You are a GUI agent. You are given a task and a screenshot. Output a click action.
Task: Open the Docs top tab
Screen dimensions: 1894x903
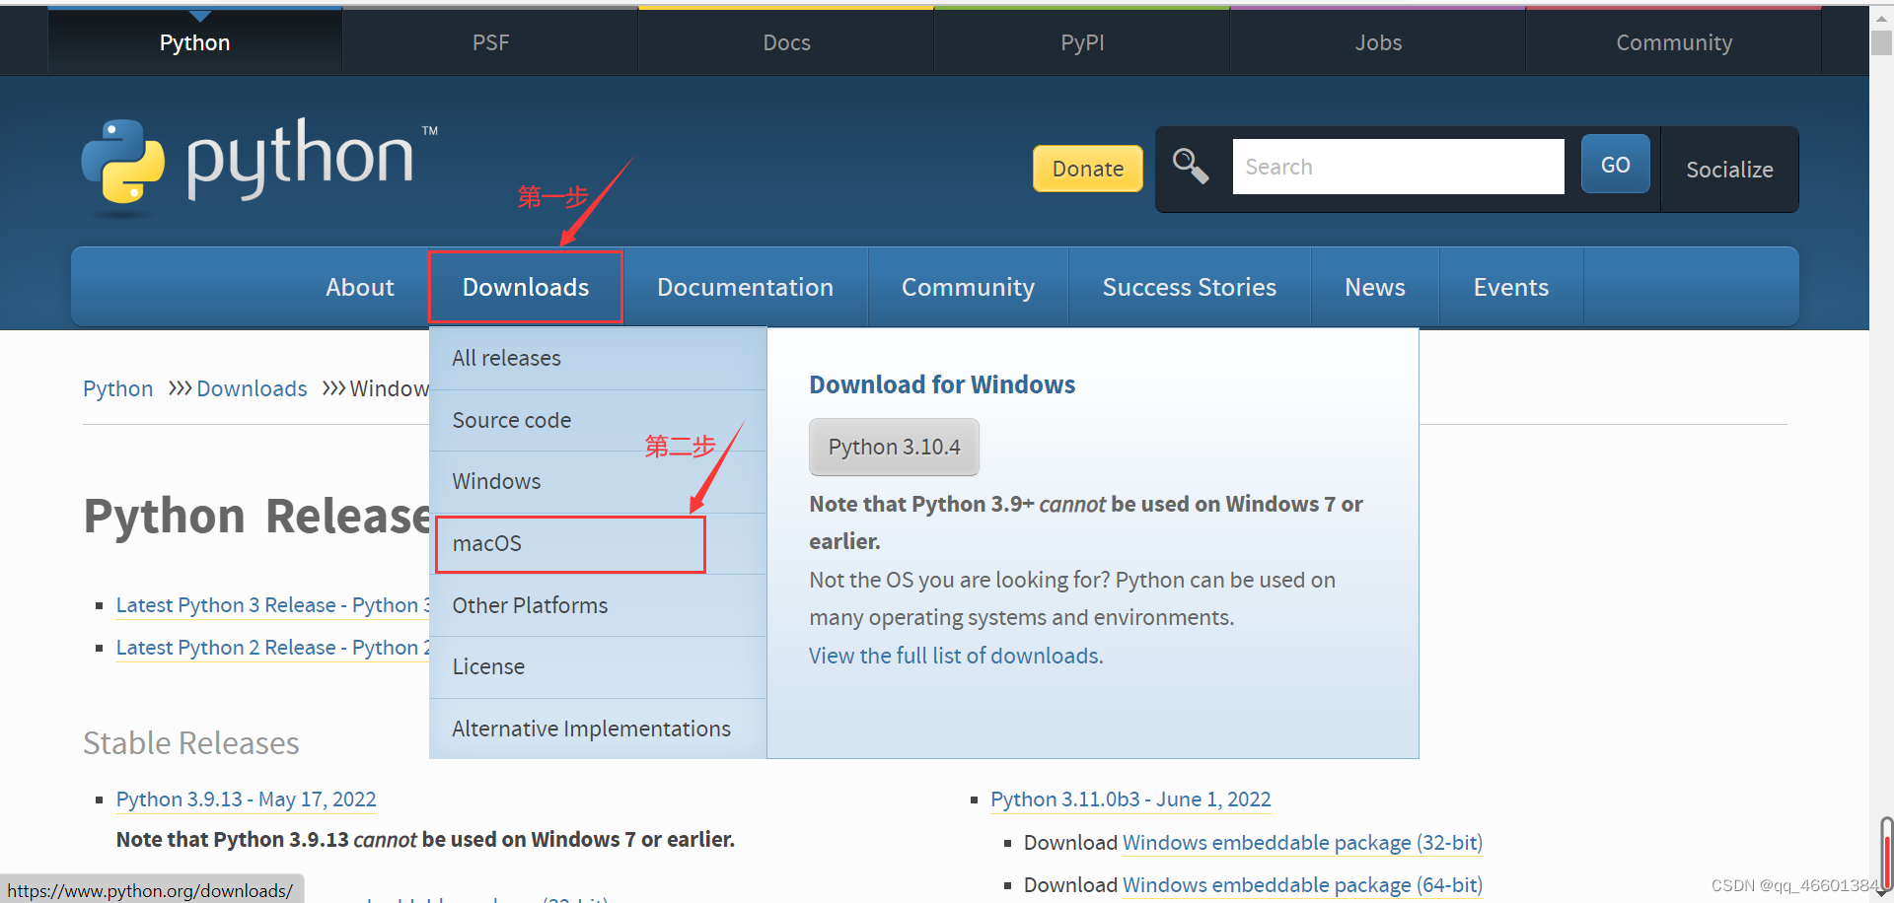(x=786, y=42)
